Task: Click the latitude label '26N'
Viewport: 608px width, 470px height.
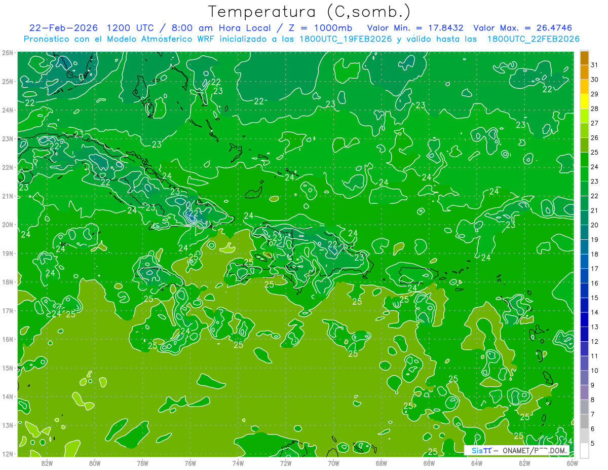Action: 8,53
